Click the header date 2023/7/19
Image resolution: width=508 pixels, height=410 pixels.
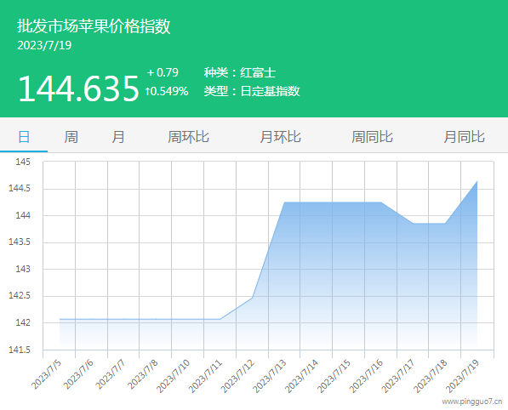[x=44, y=45]
